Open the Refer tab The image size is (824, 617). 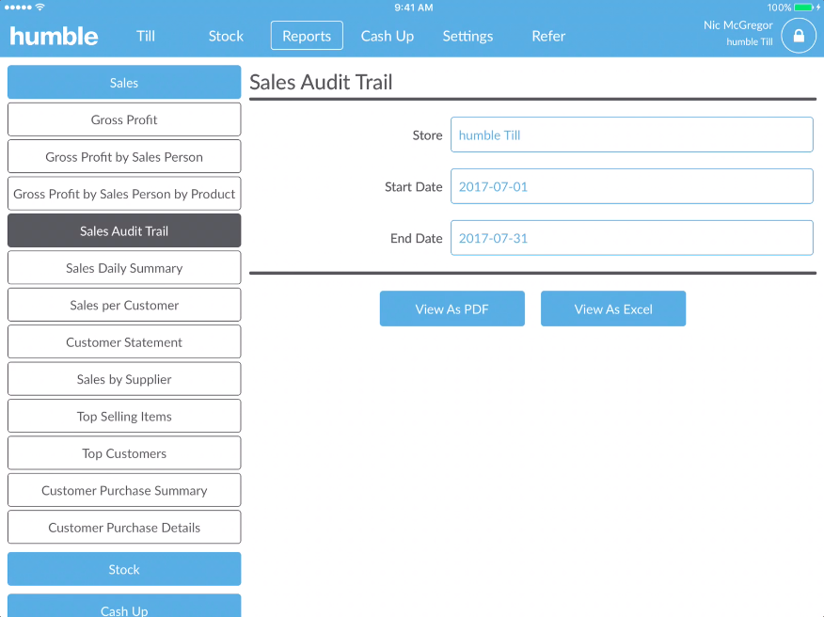click(x=548, y=36)
